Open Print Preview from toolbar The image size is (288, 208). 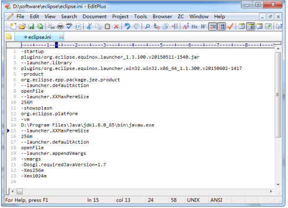click(x=51, y=27)
